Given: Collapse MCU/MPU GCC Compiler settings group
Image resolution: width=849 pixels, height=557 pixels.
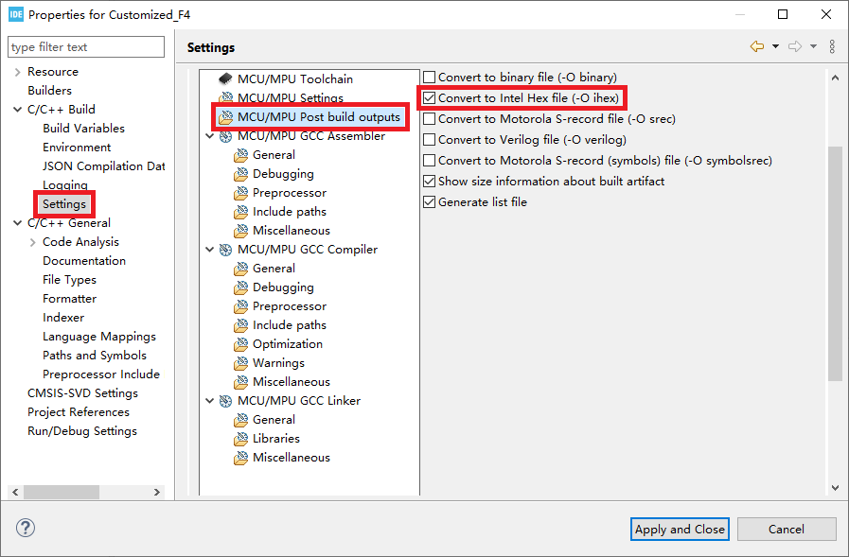Looking at the screenshot, I should 210,250.
